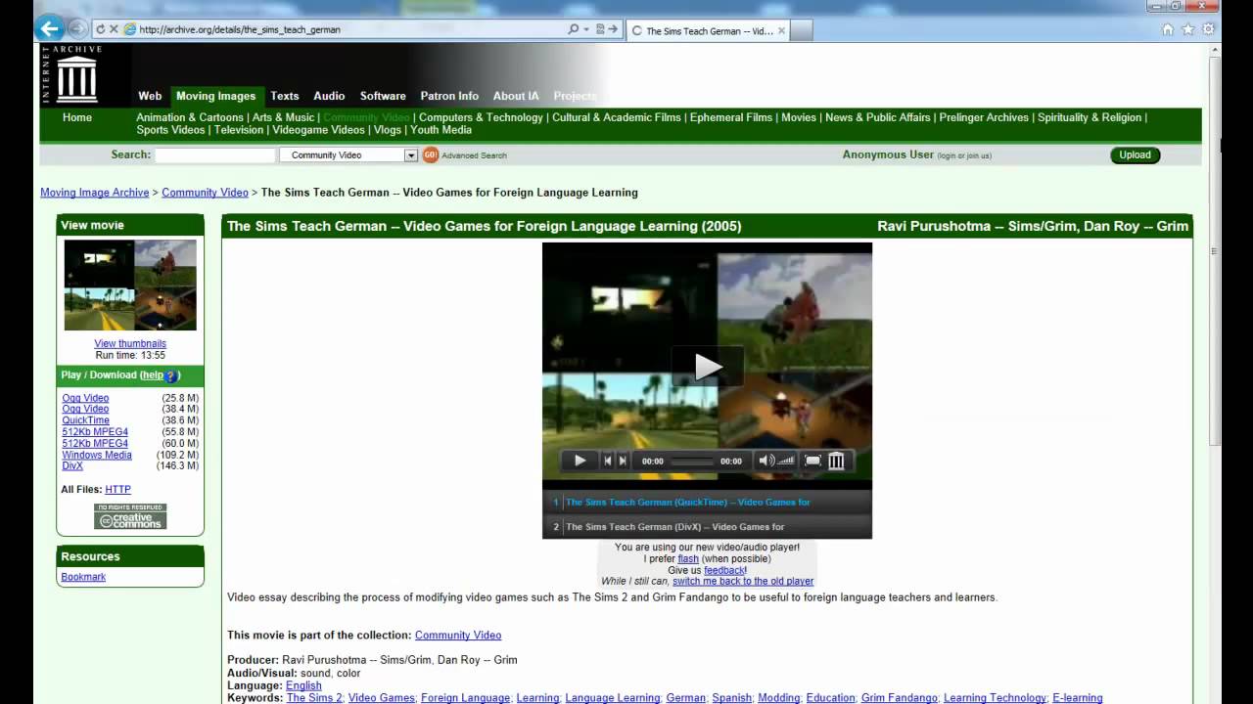Click the vertical page scrollbar

pos(1215,250)
